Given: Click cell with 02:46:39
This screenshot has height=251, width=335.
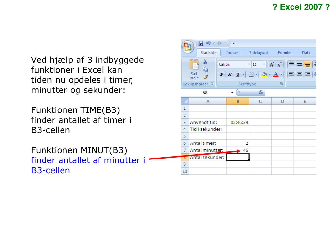Looking at the screenshot, I should pos(238,122).
